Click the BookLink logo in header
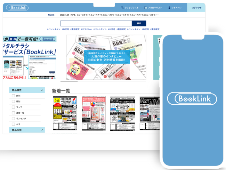The height and width of the screenshot is (170, 226). coord(17,8)
